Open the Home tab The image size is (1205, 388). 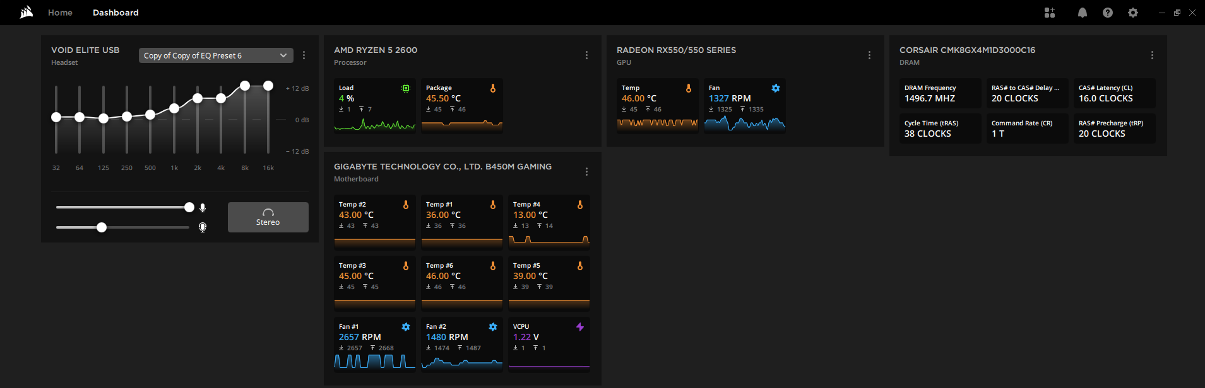pyautogui.click(x=60, y=13)
